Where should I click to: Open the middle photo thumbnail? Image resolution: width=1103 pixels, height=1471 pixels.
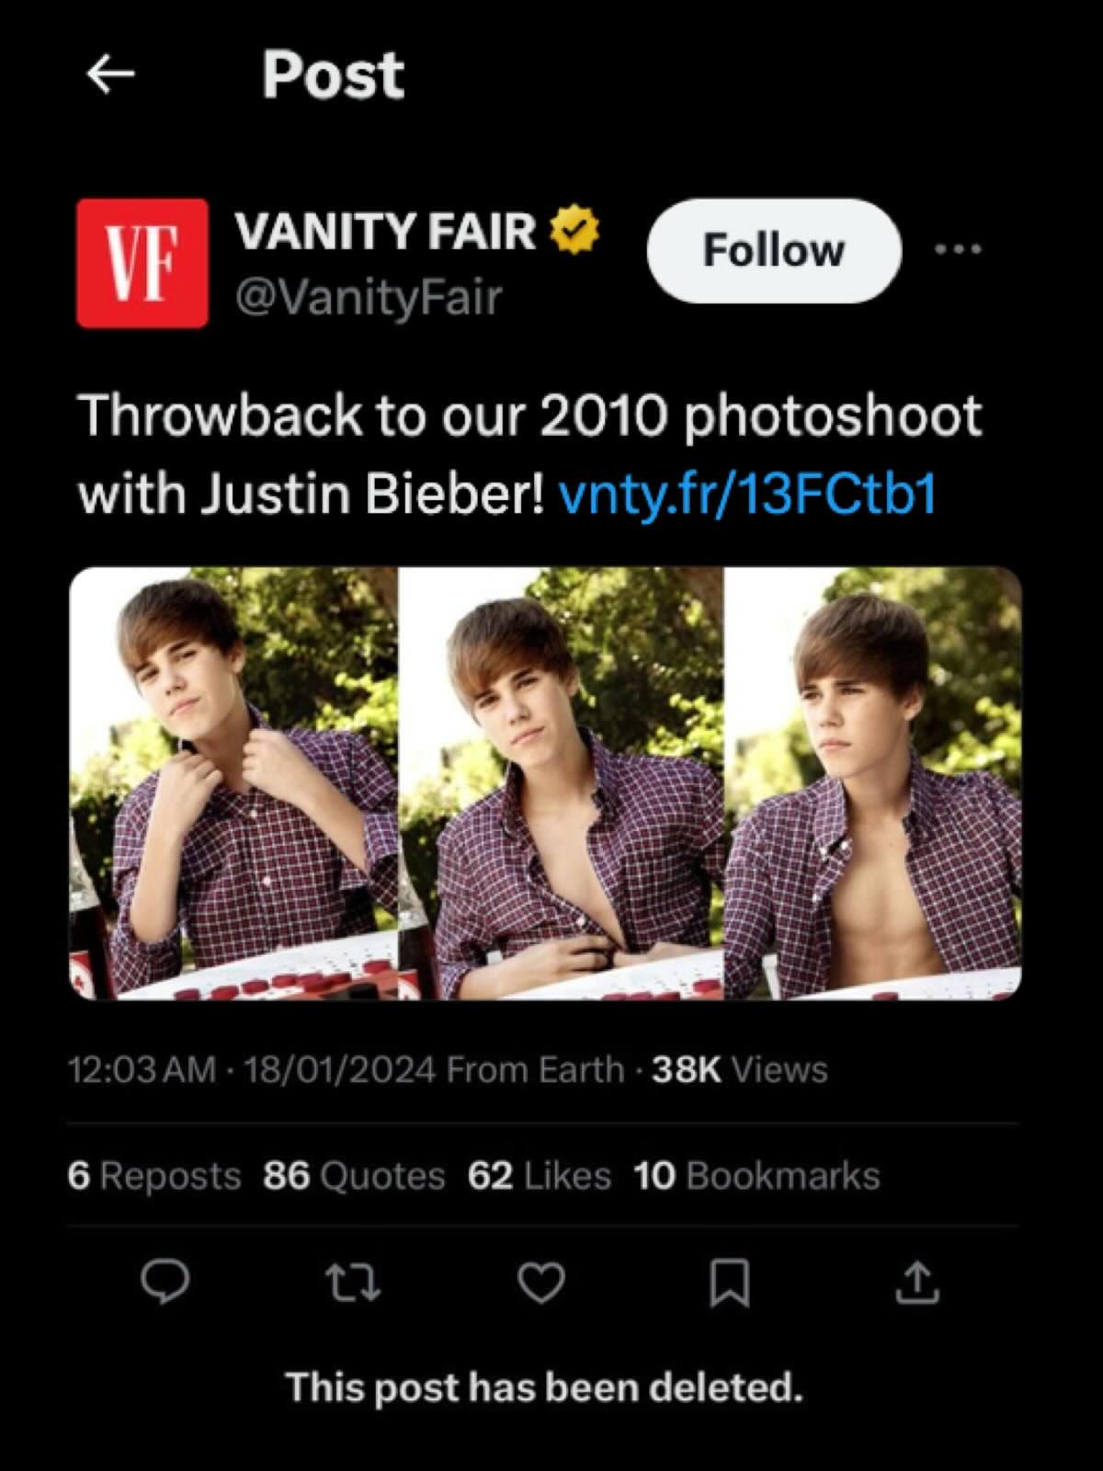tap(561, 783)
